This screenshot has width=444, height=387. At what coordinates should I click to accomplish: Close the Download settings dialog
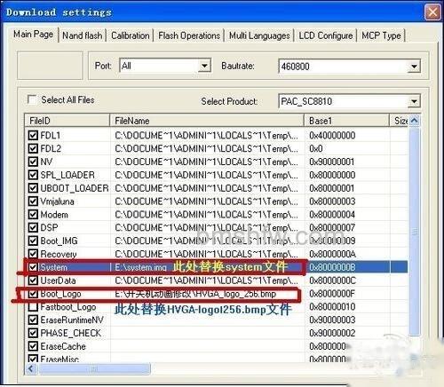tap(432, 12)
